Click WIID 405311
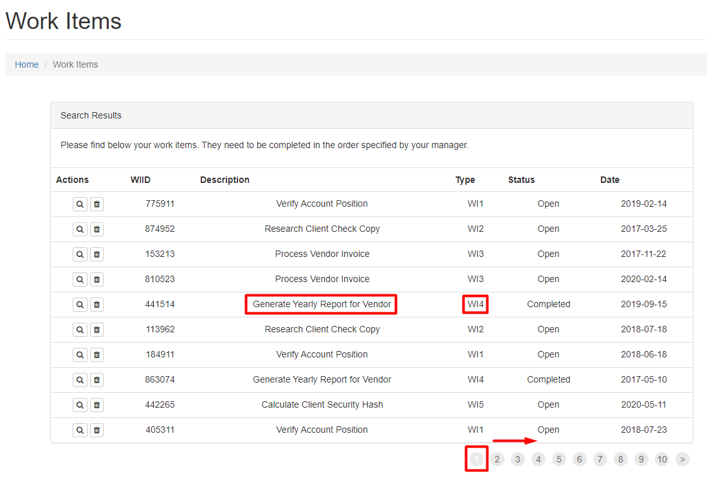Viewport: 707px width, 483px height. [160, 430]
